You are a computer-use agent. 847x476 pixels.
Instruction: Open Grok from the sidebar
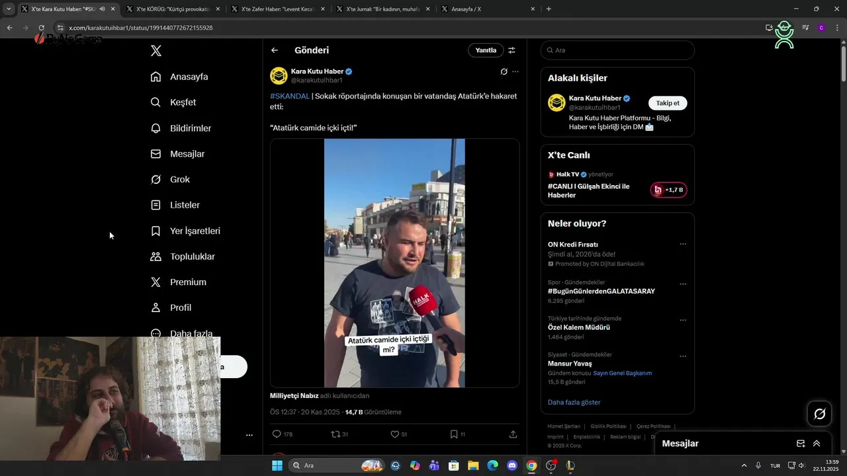(x=170, y=180)
